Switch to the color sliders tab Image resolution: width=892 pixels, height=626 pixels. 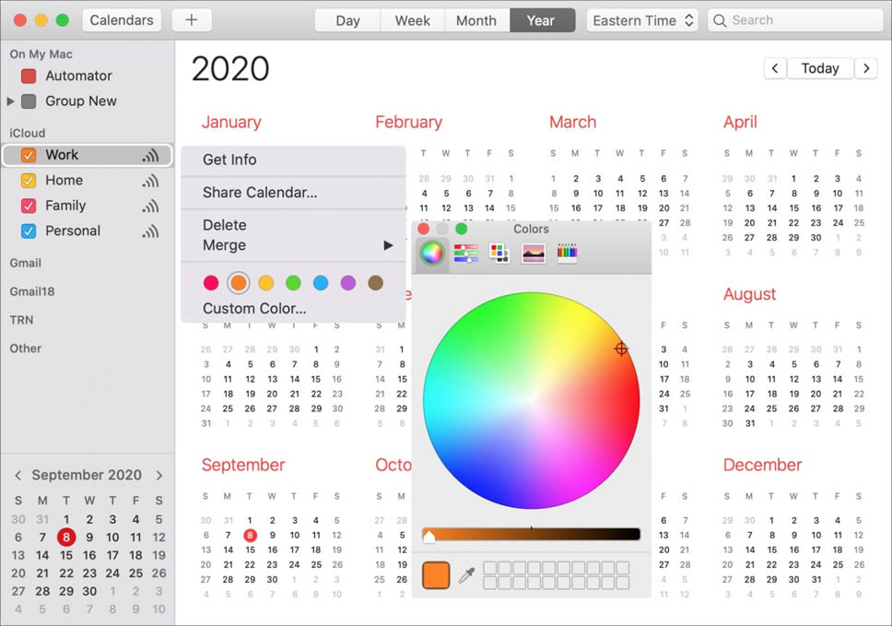pyautogui.click(x=465, y=254)
